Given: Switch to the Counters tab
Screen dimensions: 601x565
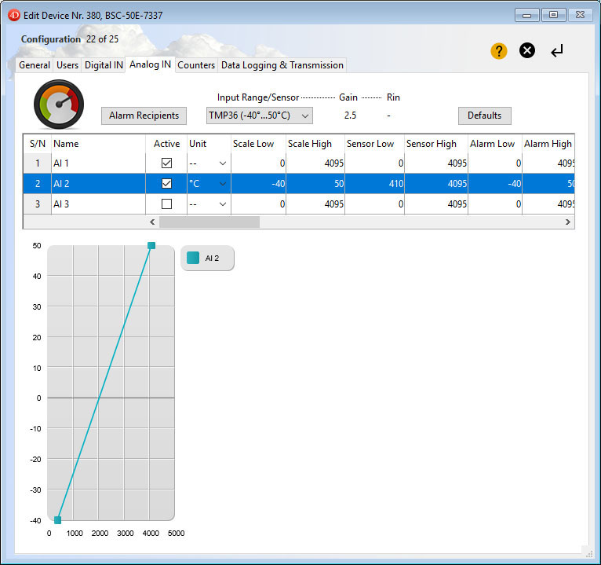Looking at the screenshot, I should (196, 65).
